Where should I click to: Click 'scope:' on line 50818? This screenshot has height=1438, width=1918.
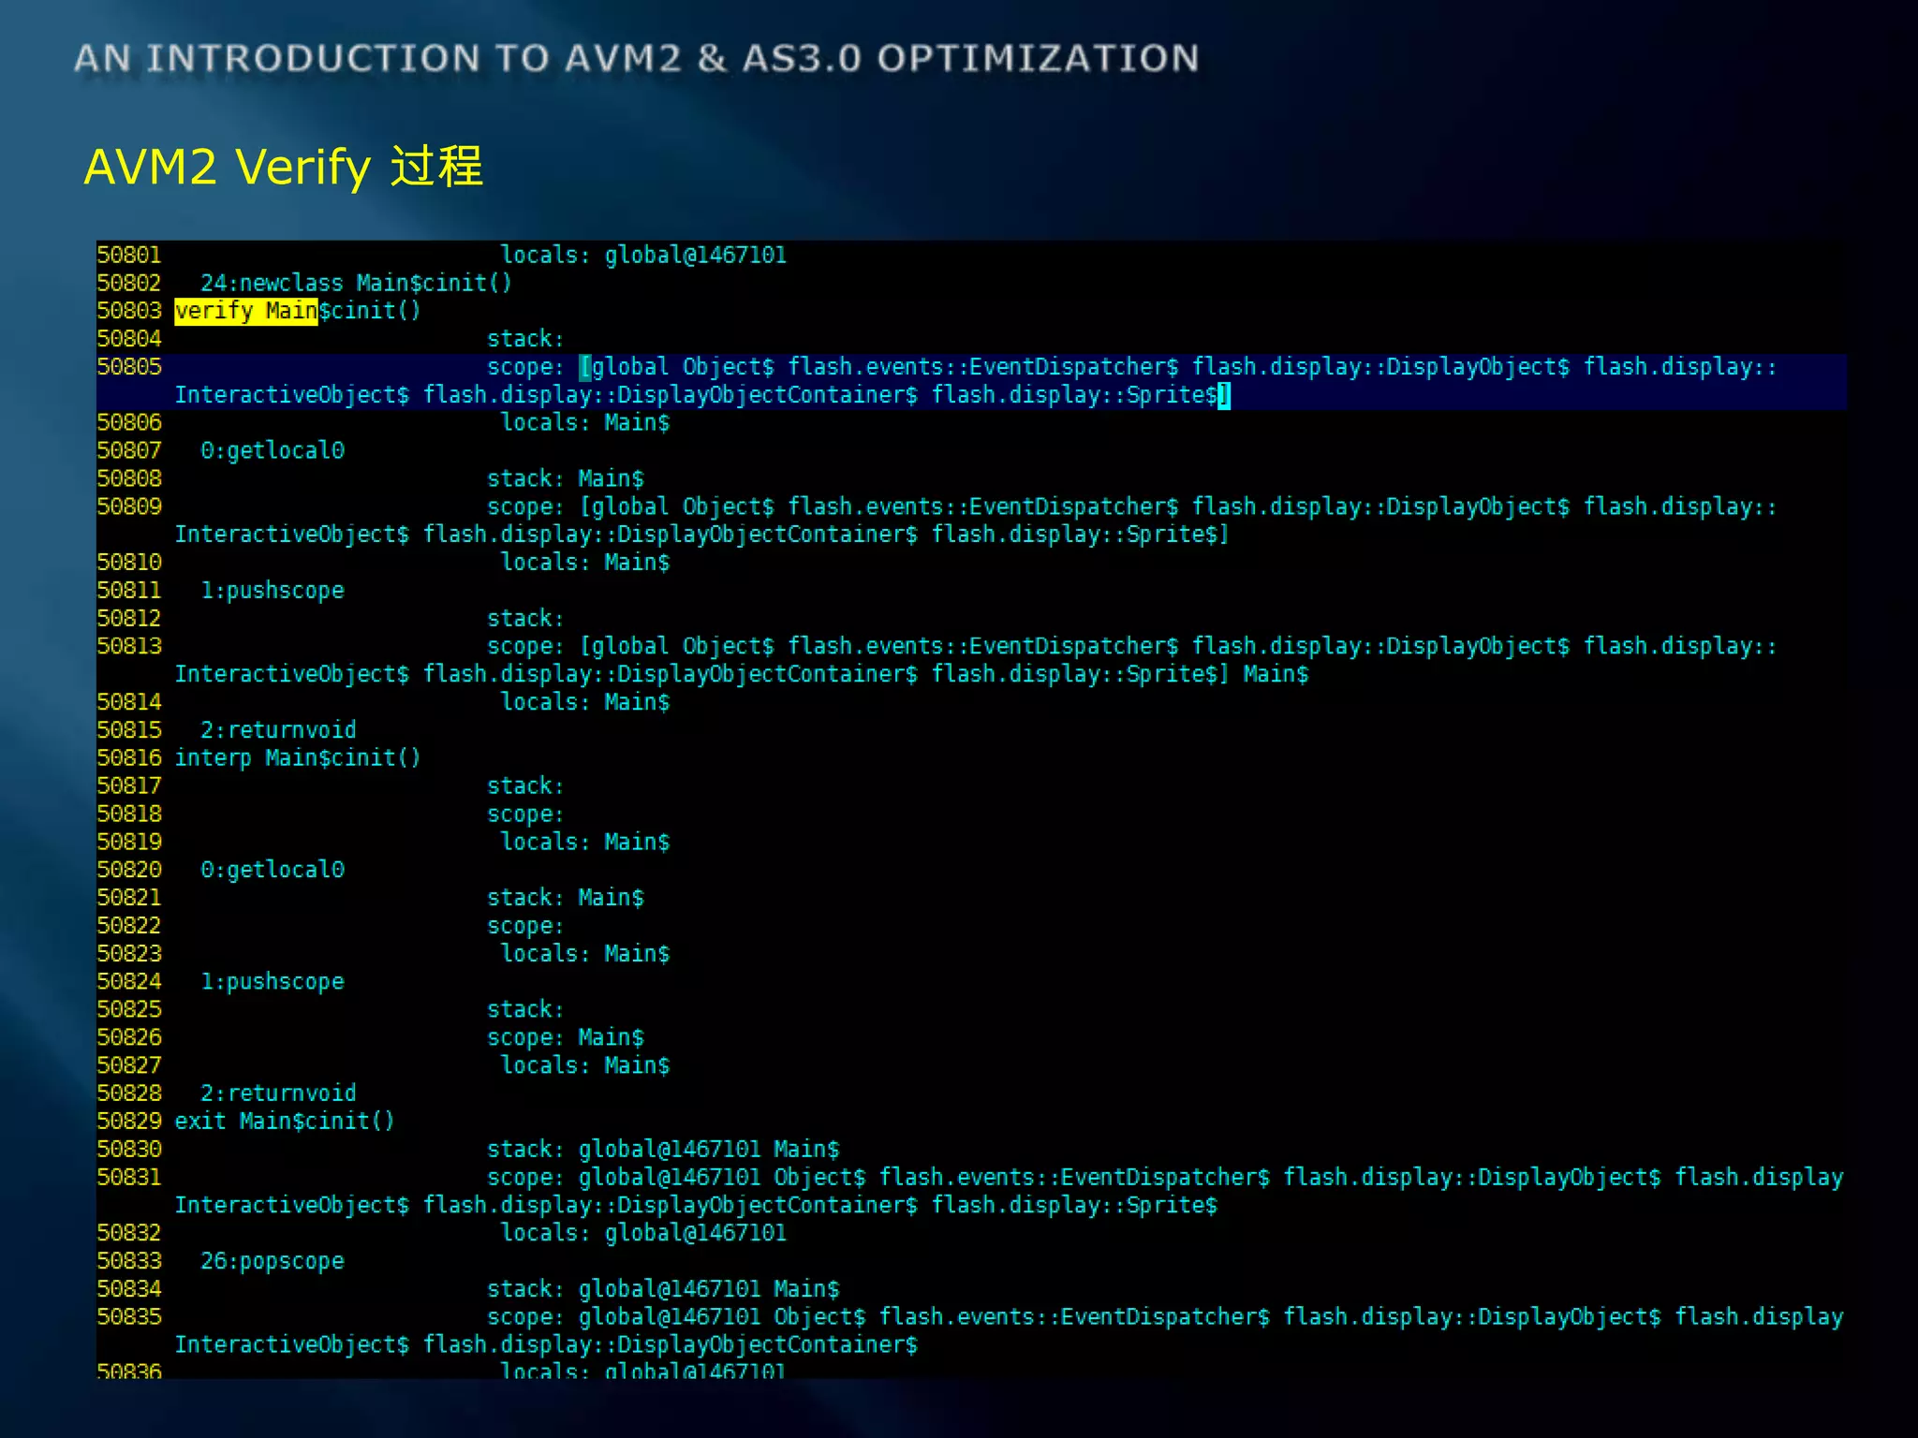click(x=525, y=814)
